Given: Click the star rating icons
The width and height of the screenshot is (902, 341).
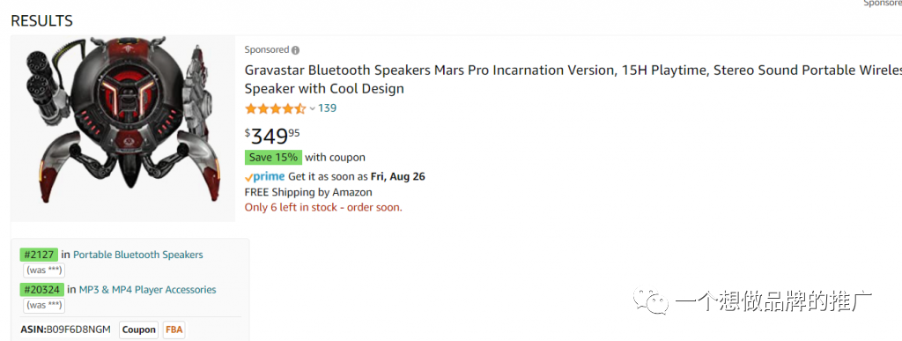Looking at the screenshot, I should 276,108.
